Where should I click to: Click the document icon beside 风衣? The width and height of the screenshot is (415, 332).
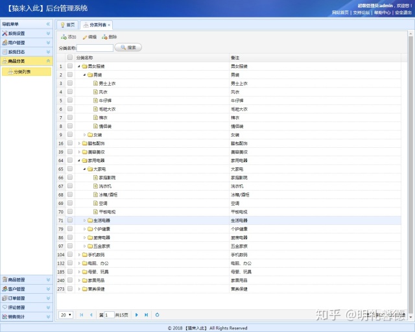tap(95, 92)
